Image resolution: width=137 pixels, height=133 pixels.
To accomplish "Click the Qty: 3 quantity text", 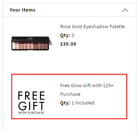I will click(67, 35).
